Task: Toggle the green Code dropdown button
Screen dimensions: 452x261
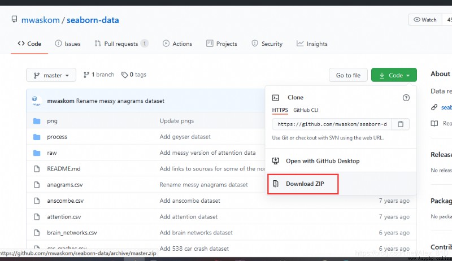Action: tap(394, 75)
